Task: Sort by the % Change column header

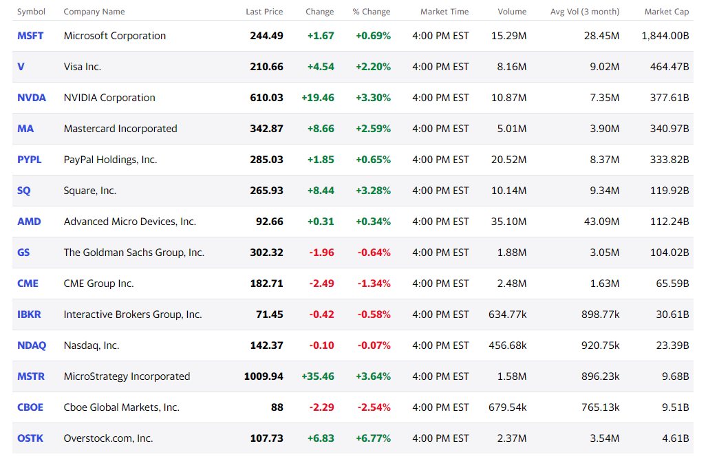Action: (371, 12)
